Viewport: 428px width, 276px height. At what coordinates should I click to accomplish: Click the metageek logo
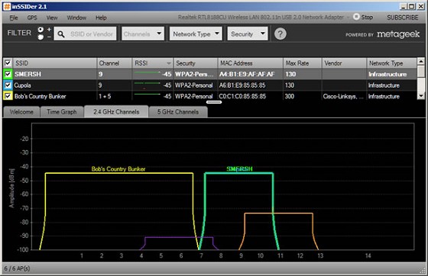click(398, 34)
